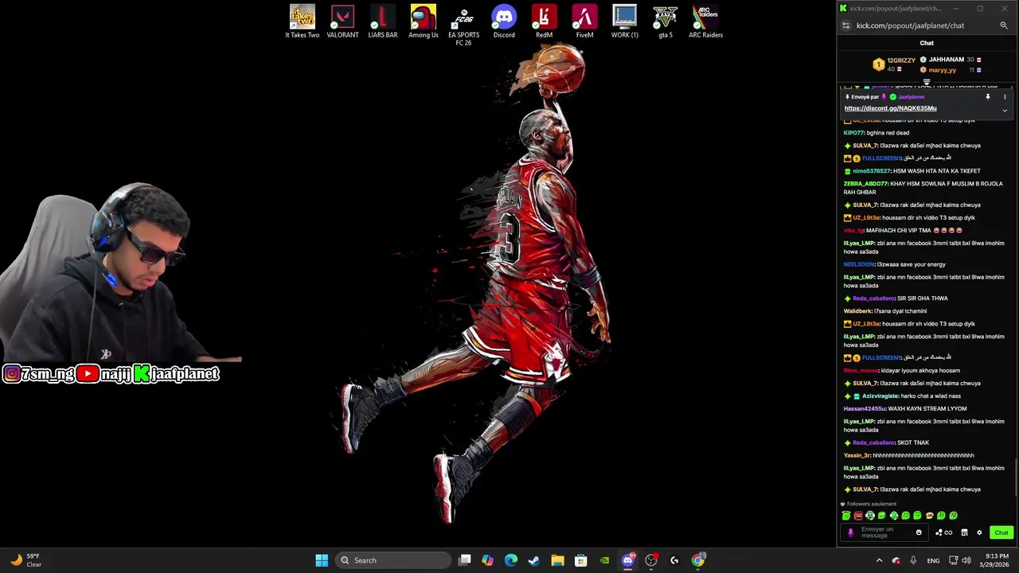Open the pinned message three-dot menu
Screen dimensions: 1019x573
1005,97
